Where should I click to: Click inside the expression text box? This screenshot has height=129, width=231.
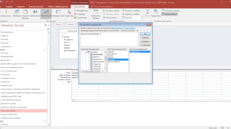coord(109,39)
